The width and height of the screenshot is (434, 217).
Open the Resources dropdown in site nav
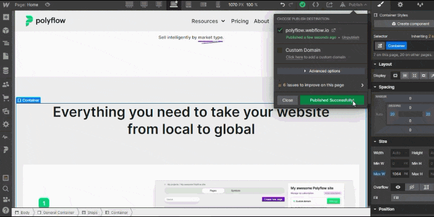point(208,21)
